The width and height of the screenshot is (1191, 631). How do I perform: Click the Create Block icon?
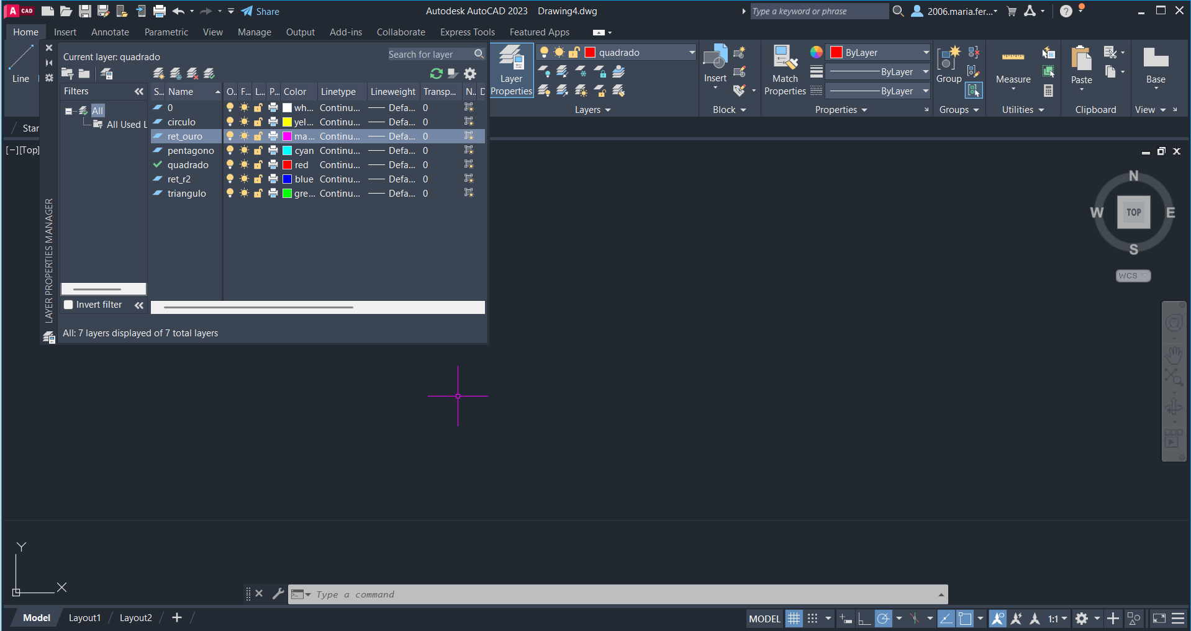pyautogui.click(x=739, y=52)
